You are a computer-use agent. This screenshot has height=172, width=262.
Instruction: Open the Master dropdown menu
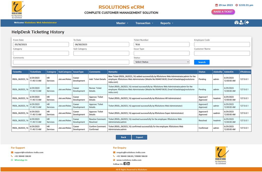coord(122,23)
